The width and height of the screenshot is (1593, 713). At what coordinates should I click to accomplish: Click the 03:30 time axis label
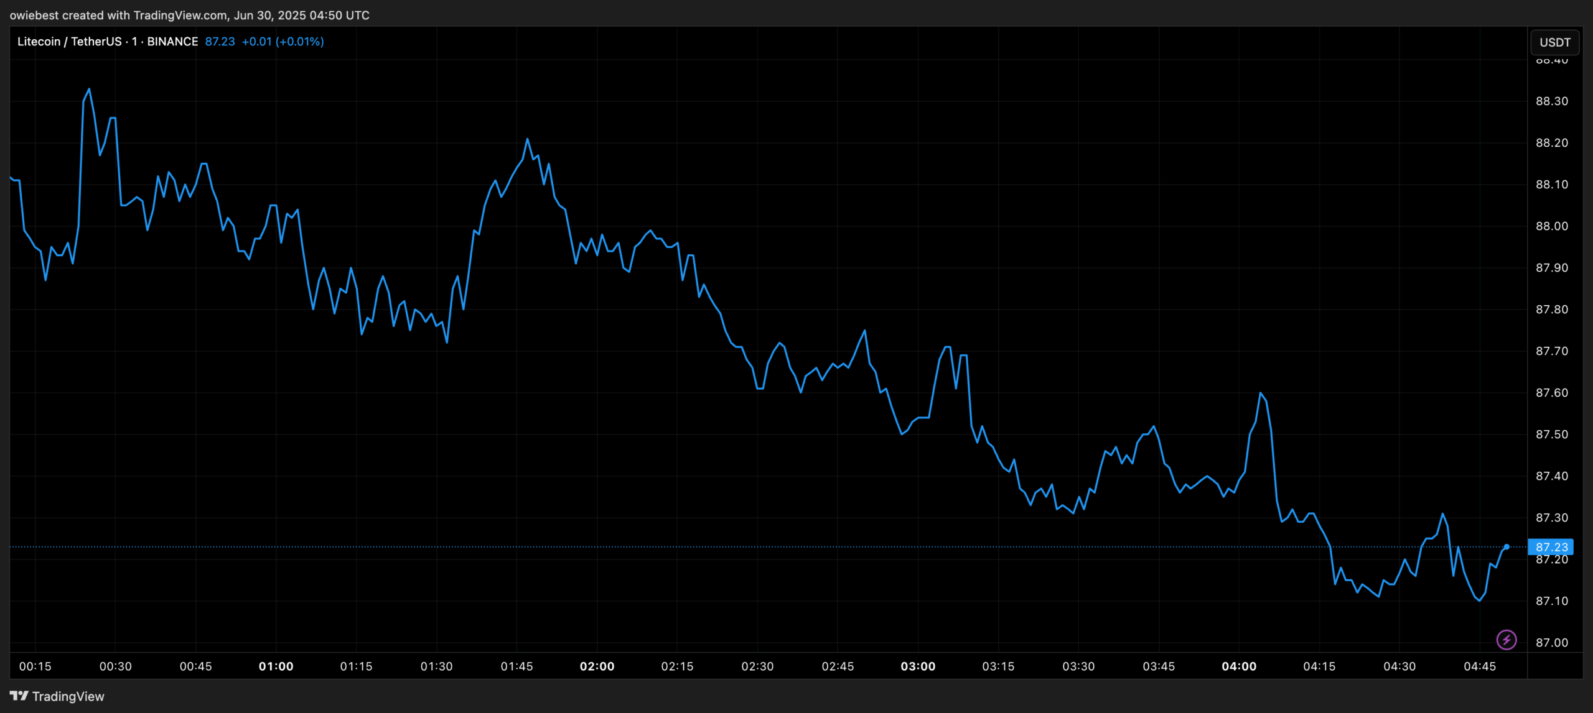point(1079,666)
